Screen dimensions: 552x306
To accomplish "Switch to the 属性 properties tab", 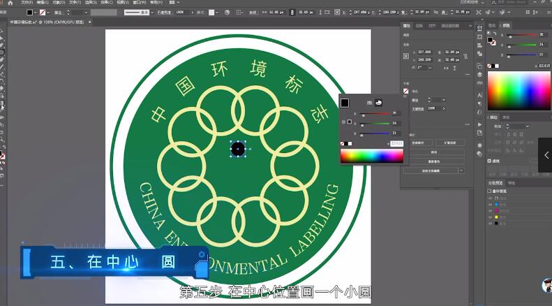I will tap(407, 26).
